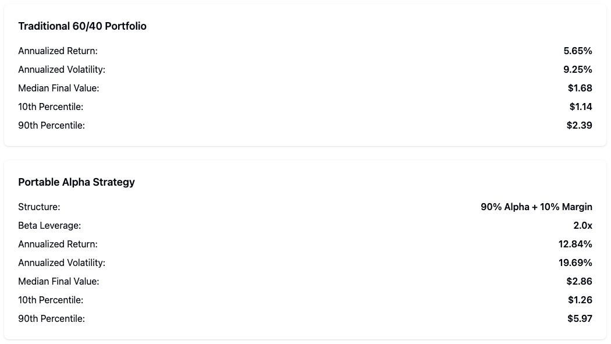Click the 90% Alpha + 10% Margin text

coord(536,207)
